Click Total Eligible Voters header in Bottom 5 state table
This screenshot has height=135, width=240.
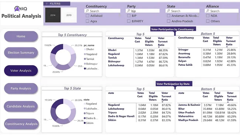click(219, 96)
